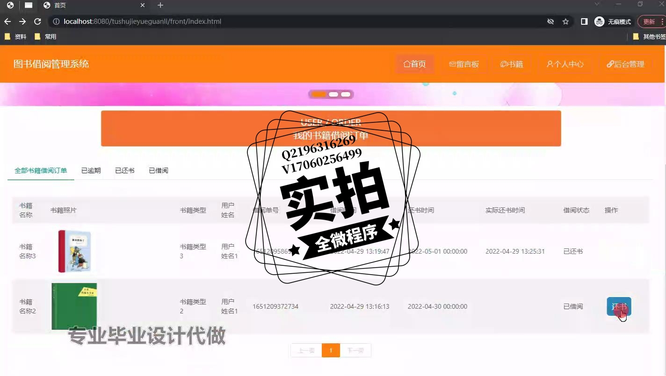Click the 上一页 pagination button
Viewport: 666px width, 376px height.
(306, 350)
